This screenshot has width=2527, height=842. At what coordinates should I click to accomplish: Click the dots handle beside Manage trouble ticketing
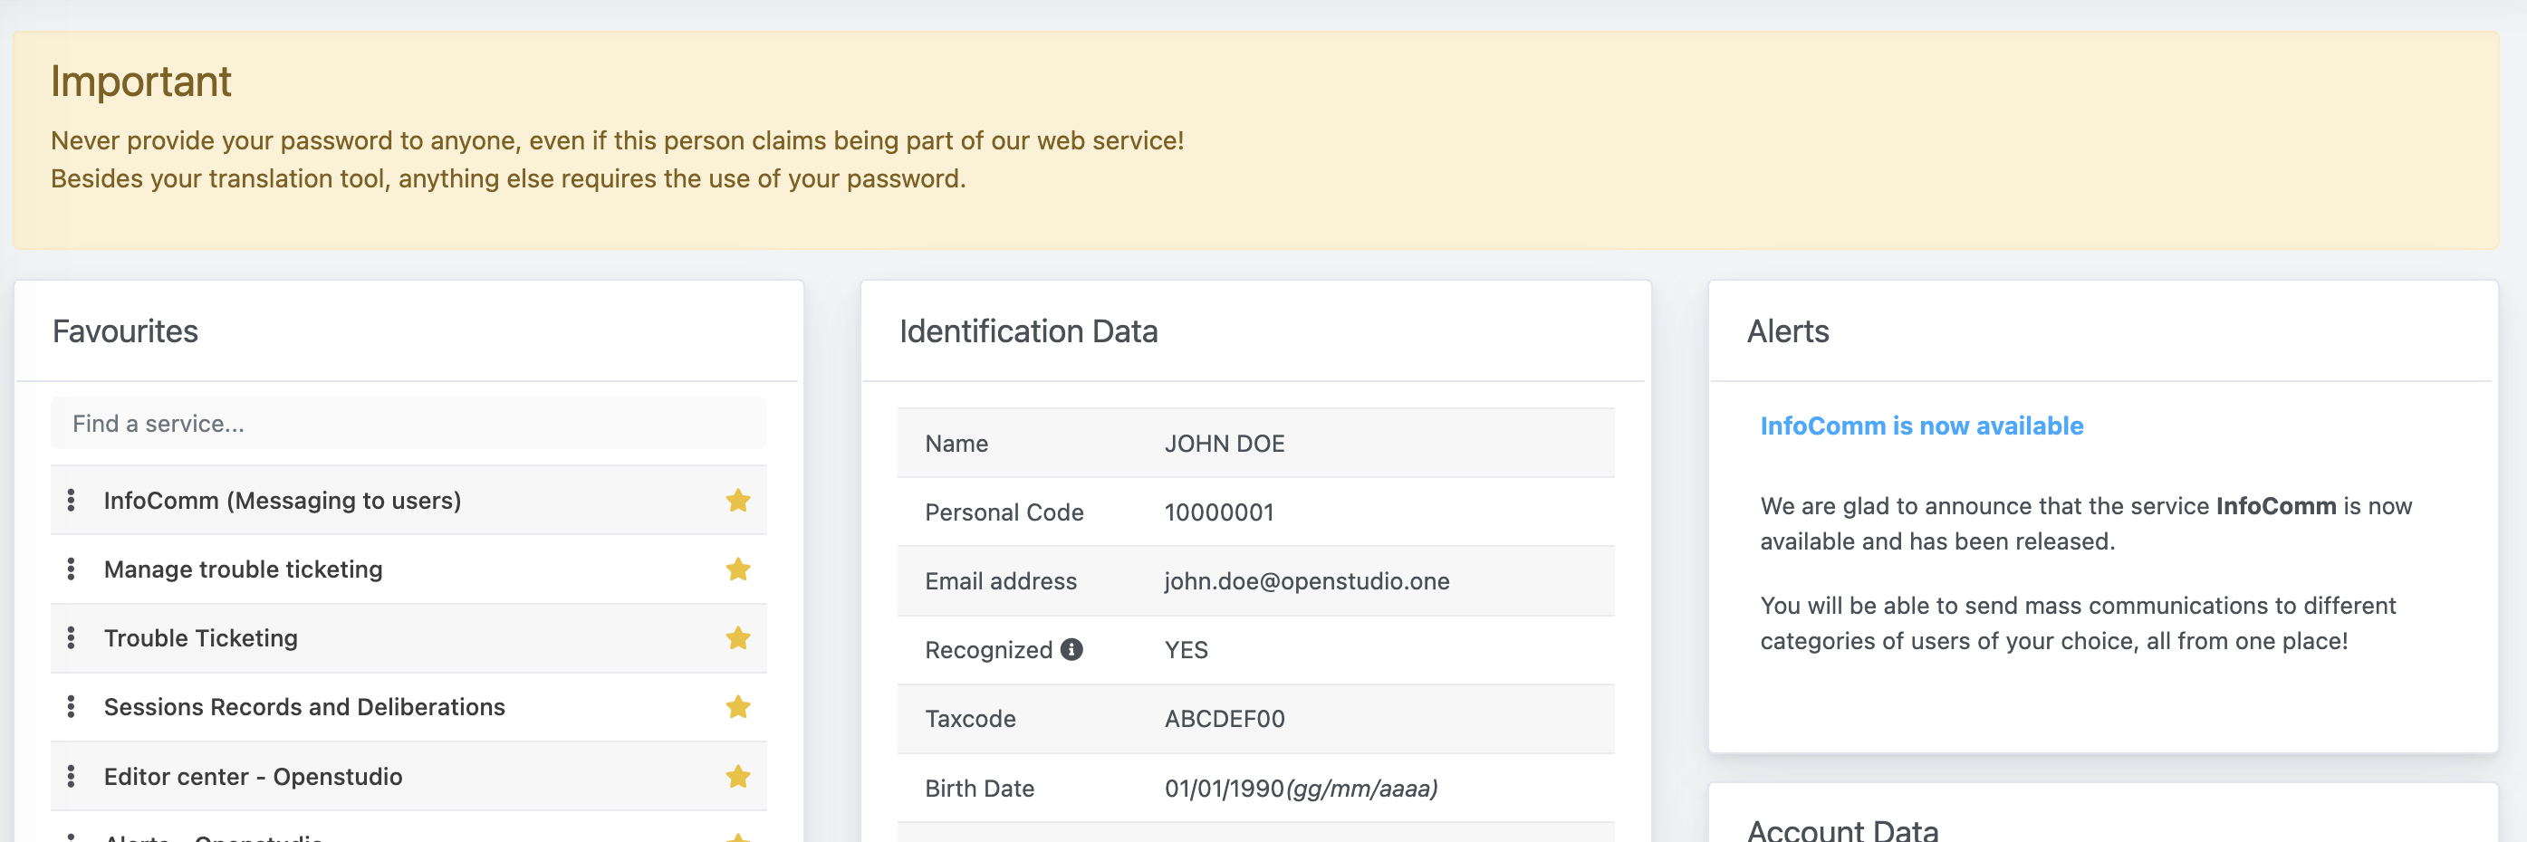[x=71, y=569]
